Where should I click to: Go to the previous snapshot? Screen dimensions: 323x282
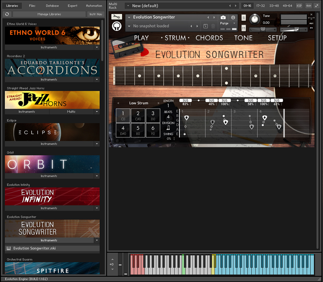coord(191,26)
